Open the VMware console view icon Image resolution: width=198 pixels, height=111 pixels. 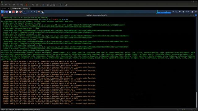click(x=61, y=5)
